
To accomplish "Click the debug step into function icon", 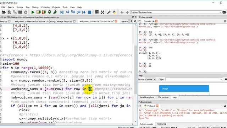I will click(x=73, y=12).
